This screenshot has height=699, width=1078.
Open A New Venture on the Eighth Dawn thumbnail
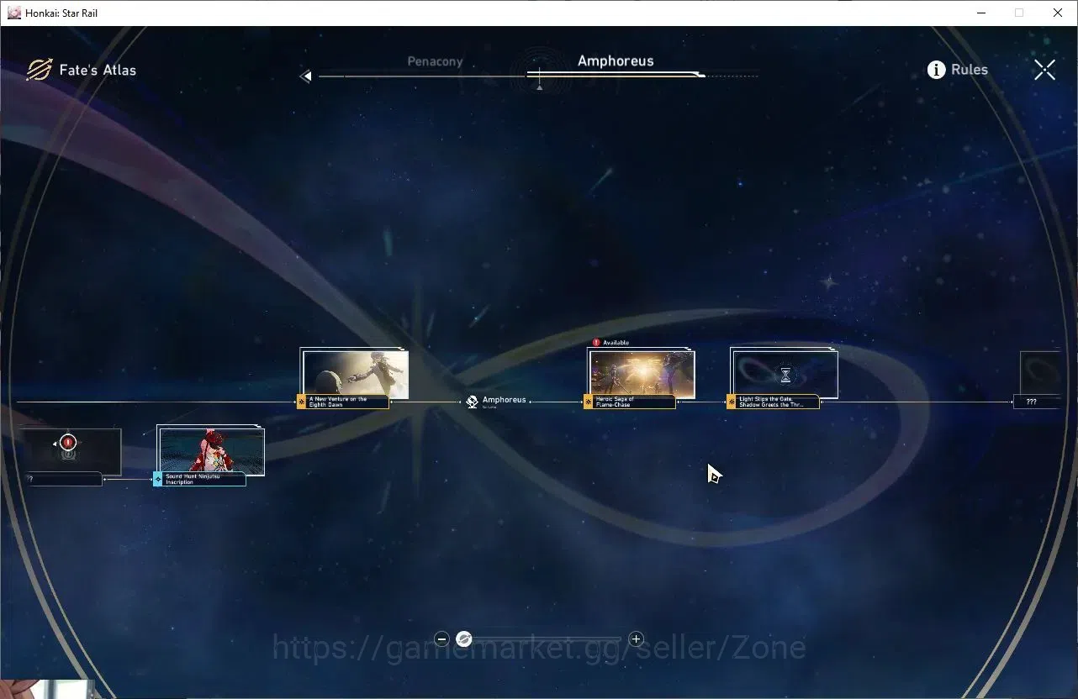[x=356, y=374]
